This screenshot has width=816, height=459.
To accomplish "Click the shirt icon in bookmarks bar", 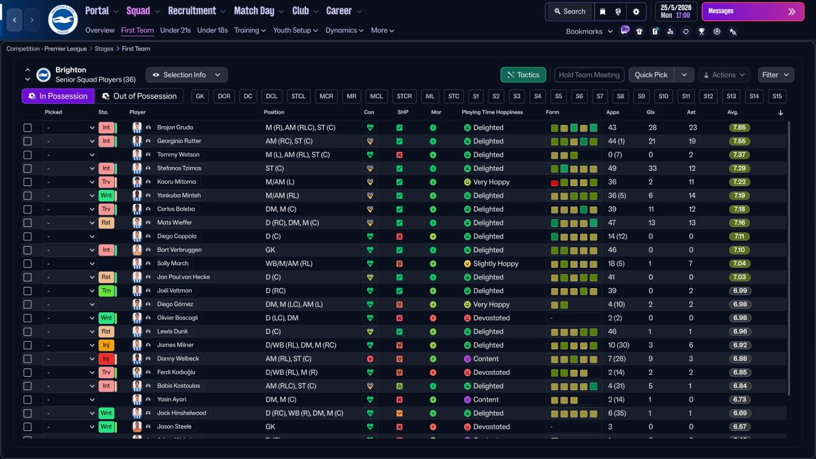I will (639, 31).
